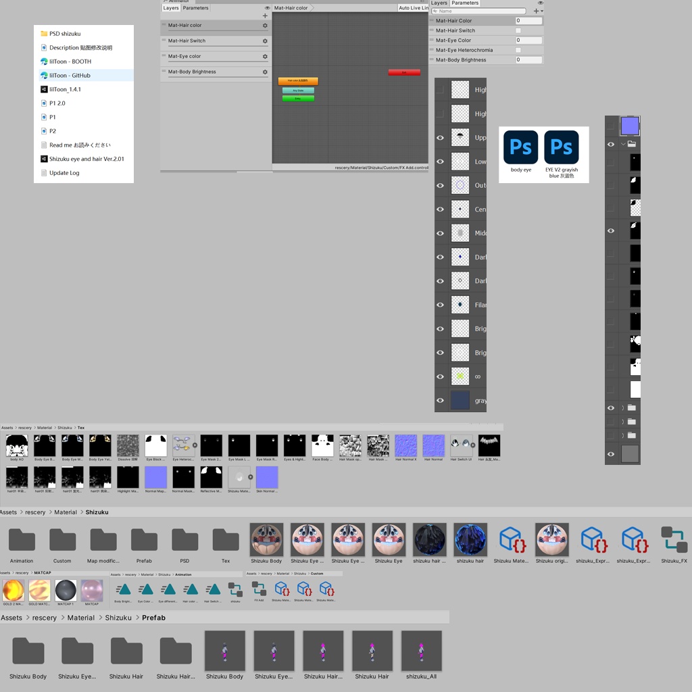The image size is (692, 692).
Task: Hide the Filar layer via eye icon
Action: coord(440,305)
